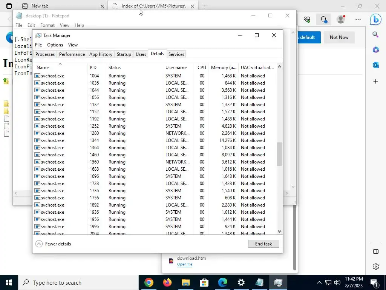Select svchost.exe row with PID 1004
386x290 pixels.
155,76
